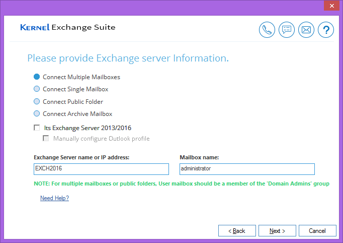This screenshot has height=243, width=343.
Task: Proceed with the Next button
Action: (x=277, y=231)
